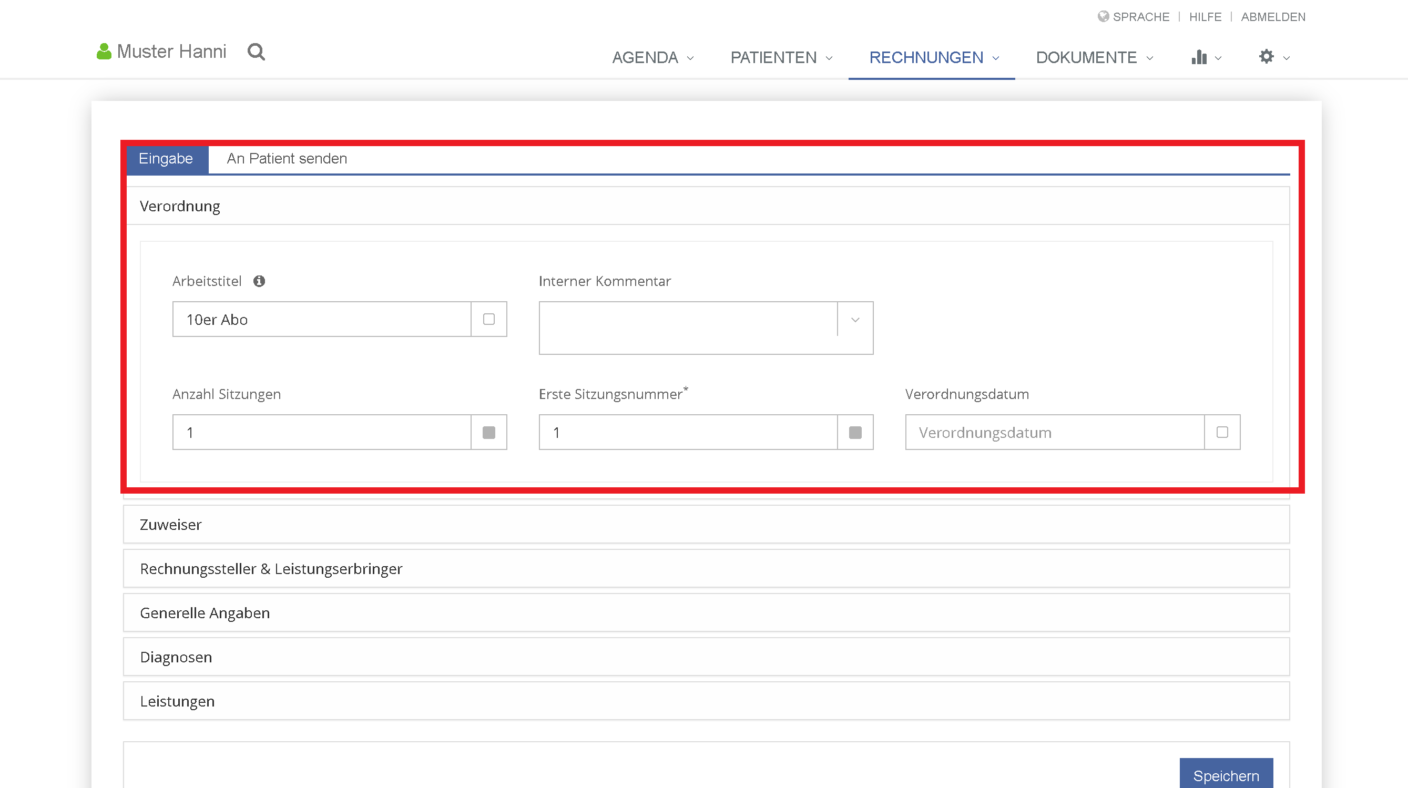This screenshot has width=1408, height=788.
Task: Open the settings gear icon
Action: (x=1267, y=56)
